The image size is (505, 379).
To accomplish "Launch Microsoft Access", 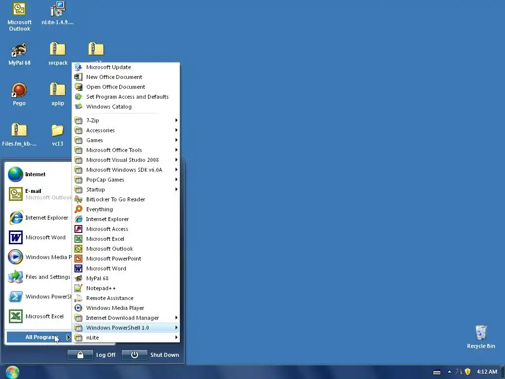I will [126, 229].
